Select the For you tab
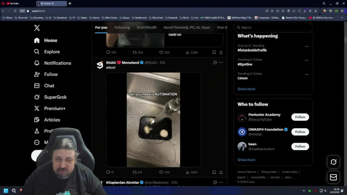 pos(101,27)
